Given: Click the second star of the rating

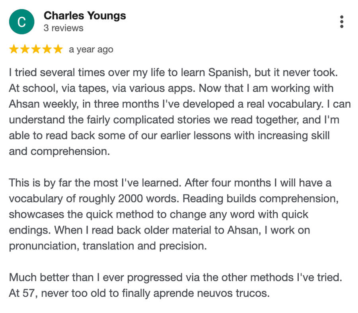Looking at the screenshot, I should point(25,49).
